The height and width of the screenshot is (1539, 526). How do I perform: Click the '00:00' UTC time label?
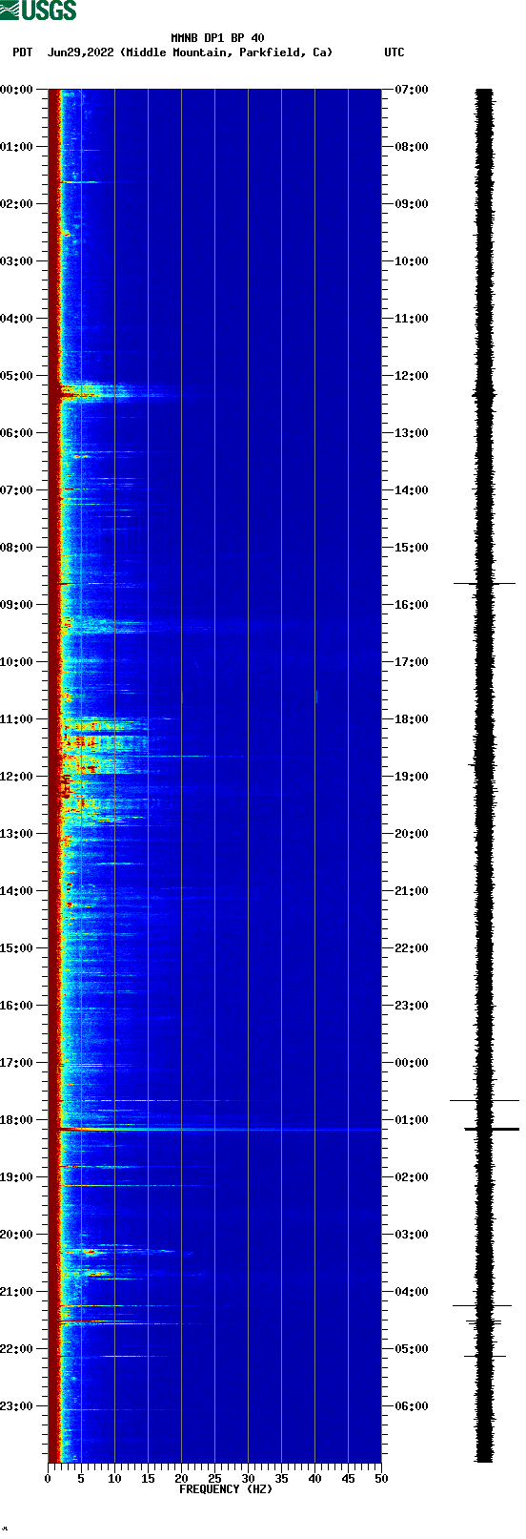(x=412, y=1063)
